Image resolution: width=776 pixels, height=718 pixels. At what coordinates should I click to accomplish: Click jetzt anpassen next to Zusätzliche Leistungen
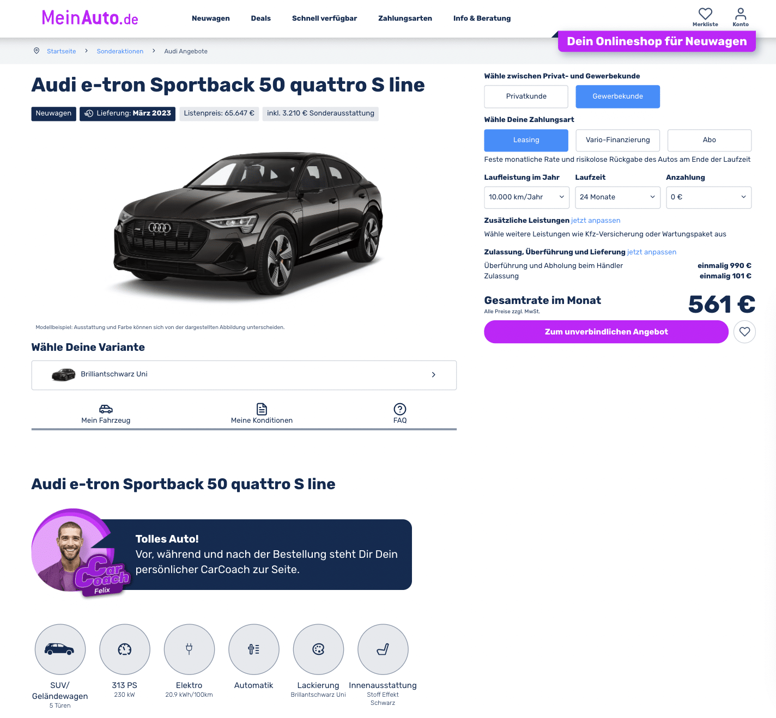point(596,221)
